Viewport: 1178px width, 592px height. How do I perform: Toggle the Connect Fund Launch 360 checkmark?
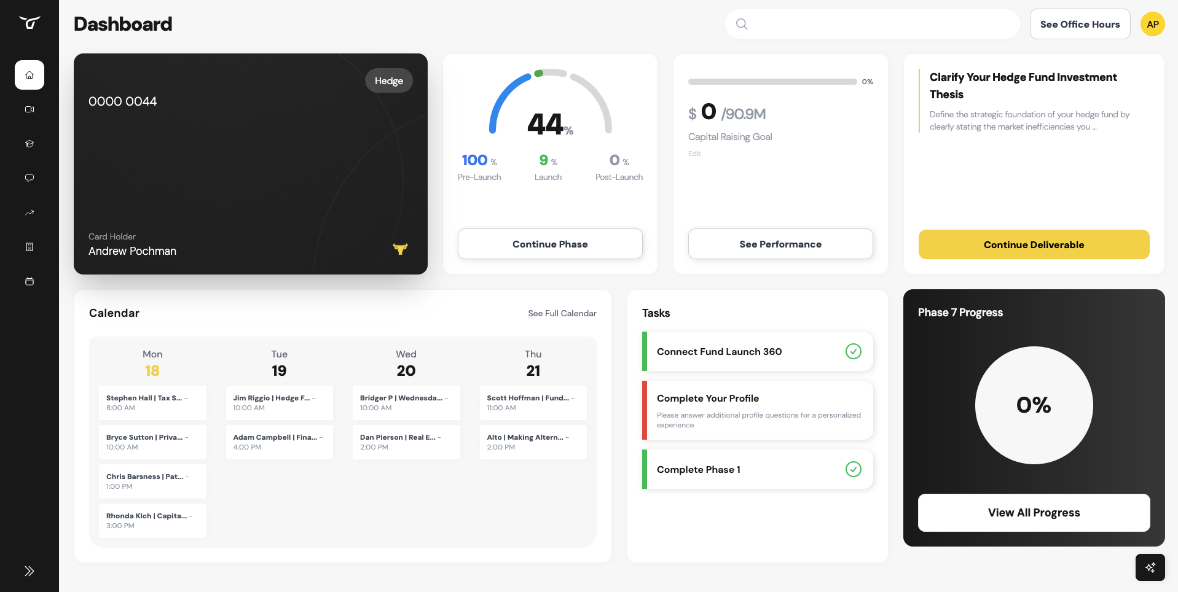click(x=853, y=351)
